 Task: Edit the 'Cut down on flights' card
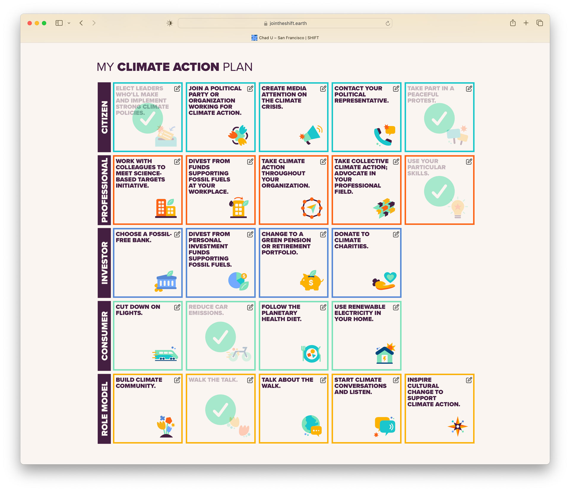click(177, 307)
